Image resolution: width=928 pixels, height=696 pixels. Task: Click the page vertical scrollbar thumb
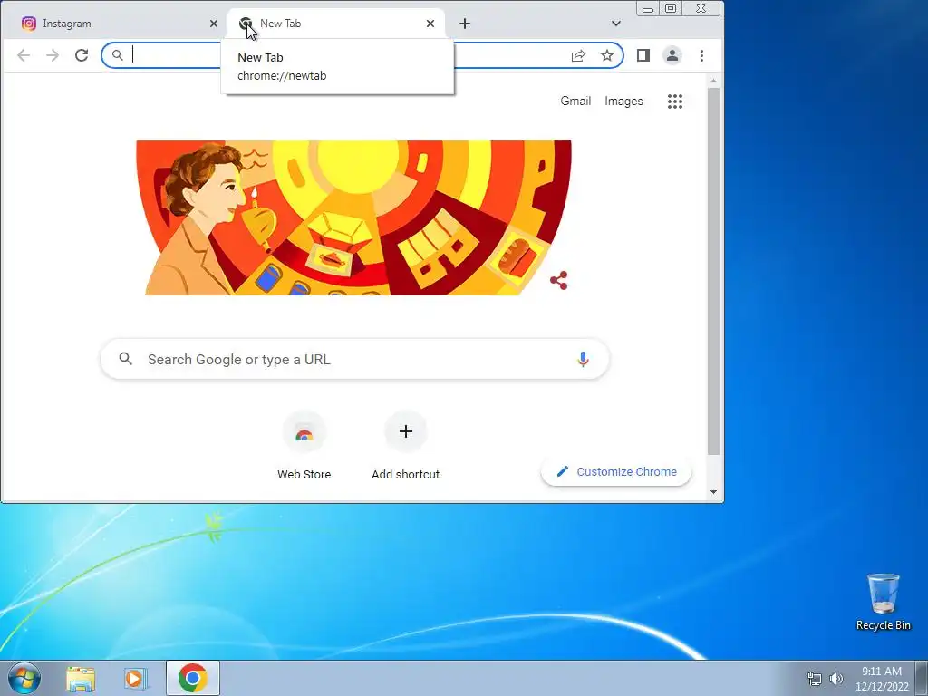(713, 272)
